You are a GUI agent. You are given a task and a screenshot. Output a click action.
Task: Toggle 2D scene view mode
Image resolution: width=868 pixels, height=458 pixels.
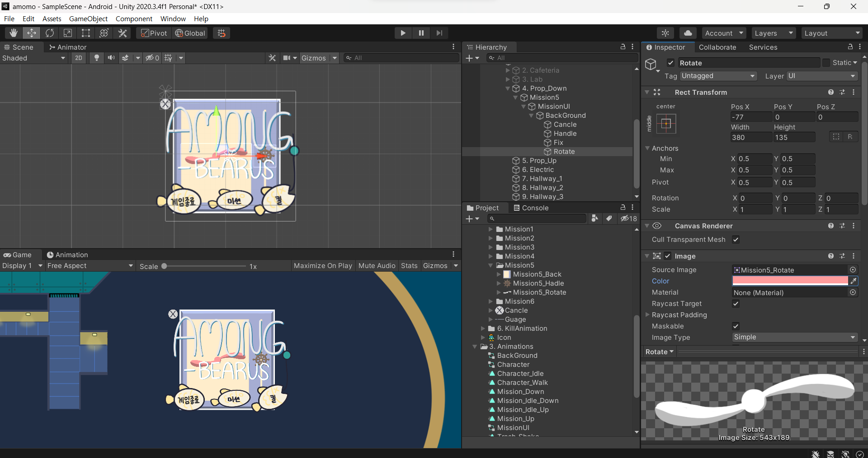tap(79, 58)
